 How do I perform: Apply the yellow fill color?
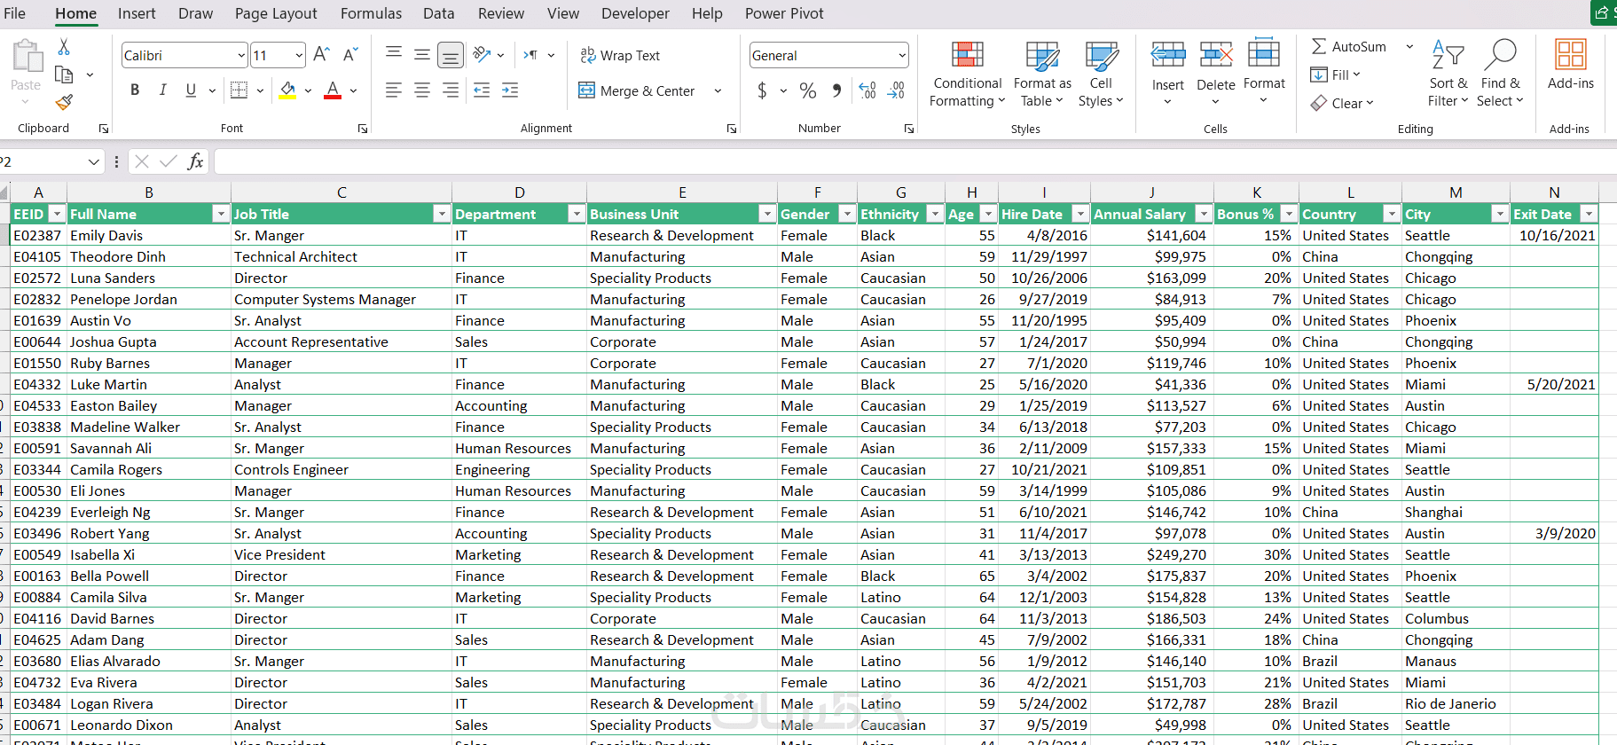click(x=287, y=90)
